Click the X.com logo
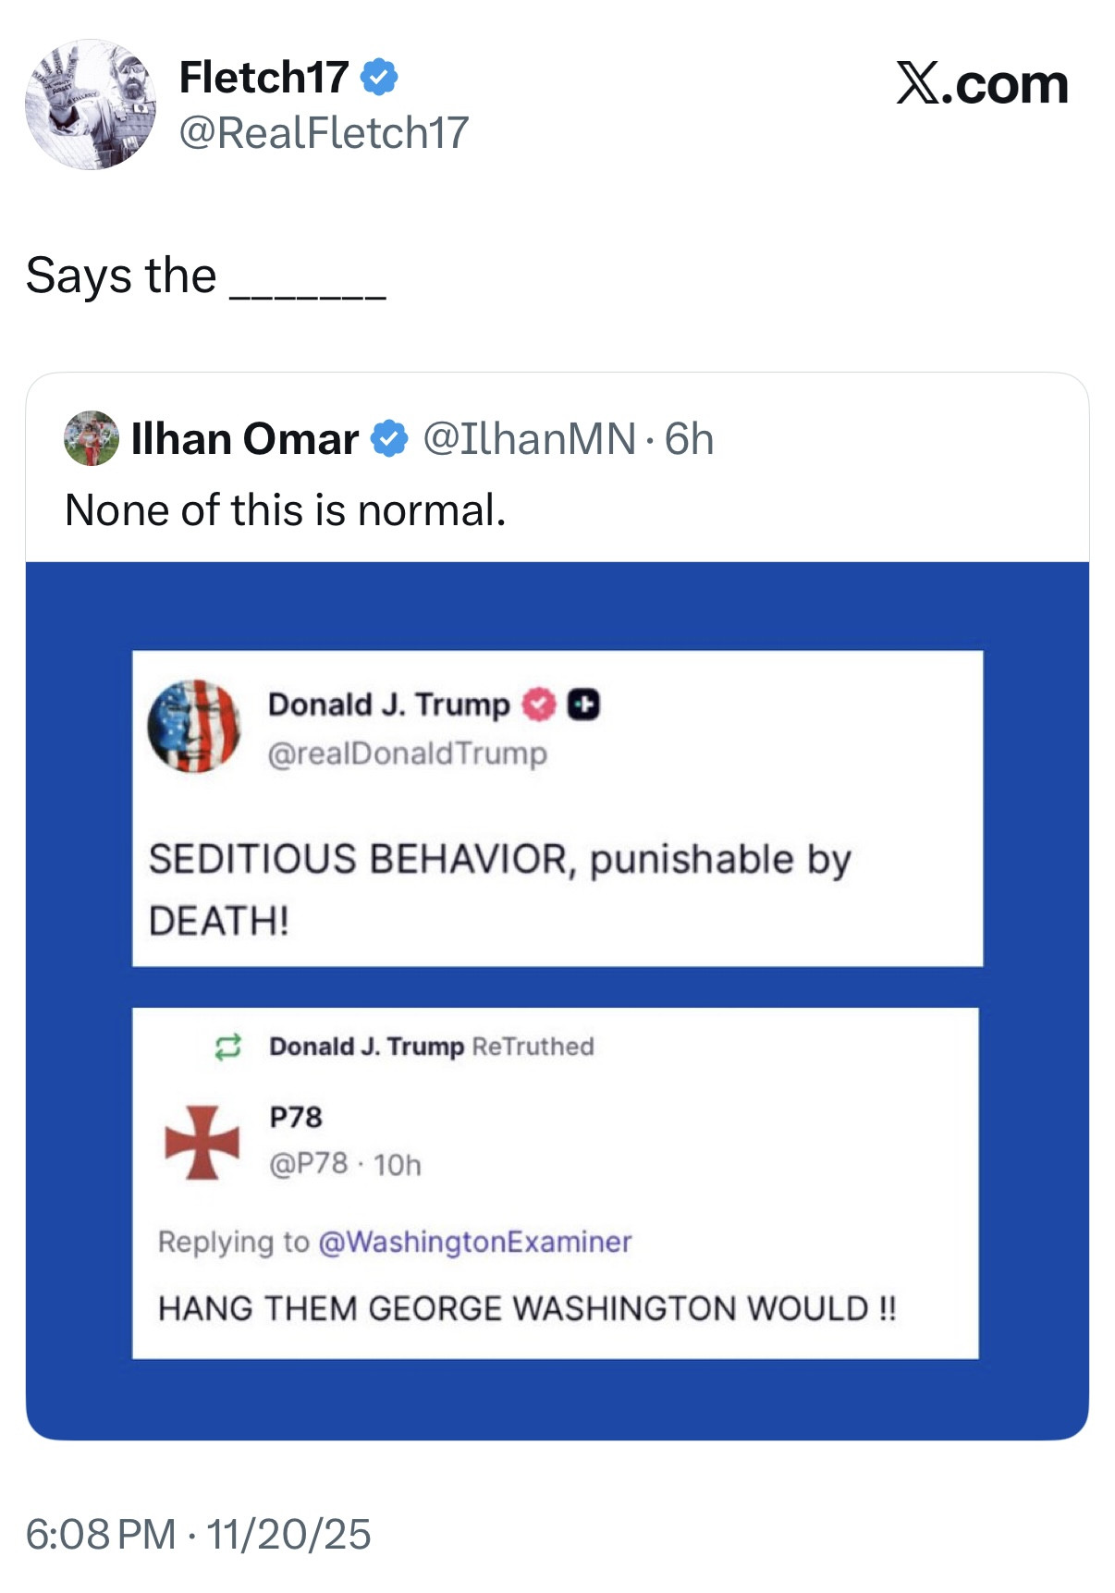1115x1593 pixels. pos(982,84)
